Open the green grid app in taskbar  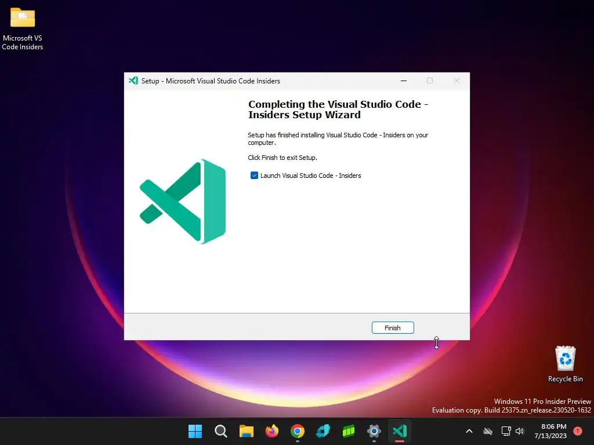pos(349,431)
